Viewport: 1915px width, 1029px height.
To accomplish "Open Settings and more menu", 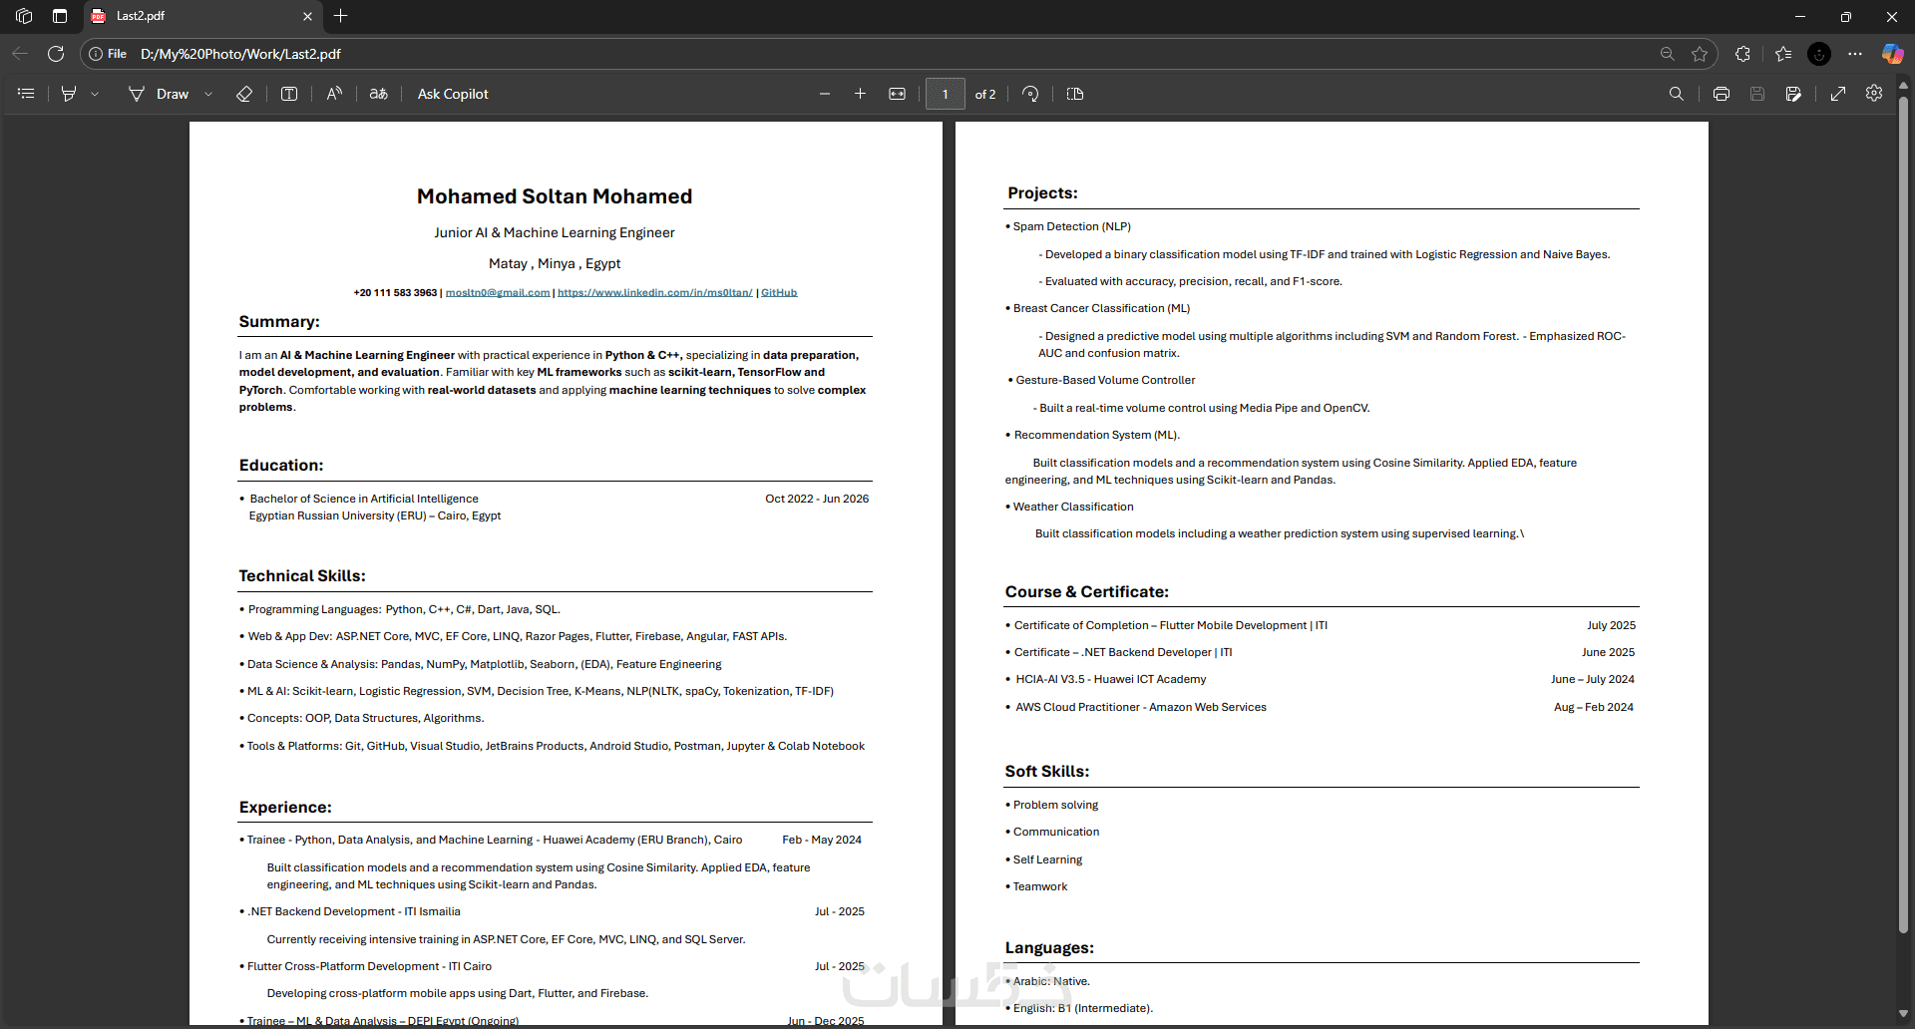I will pyautogui.click(x=1855, y=54).
